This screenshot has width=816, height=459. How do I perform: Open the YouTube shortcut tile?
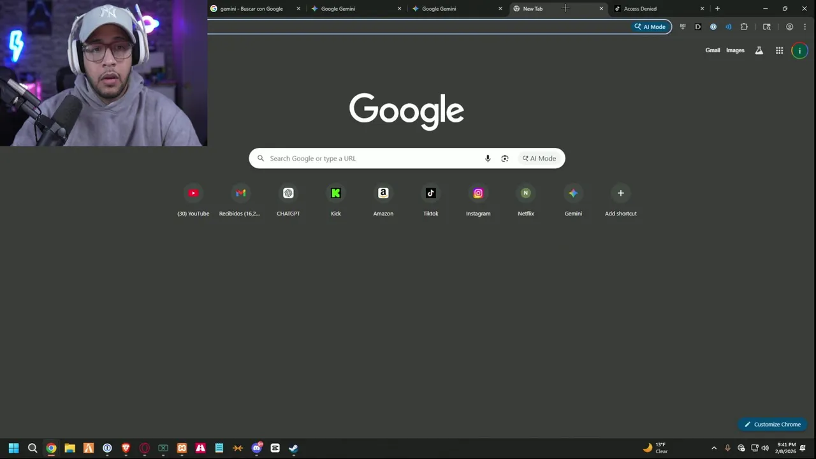[x=193, y=200]
